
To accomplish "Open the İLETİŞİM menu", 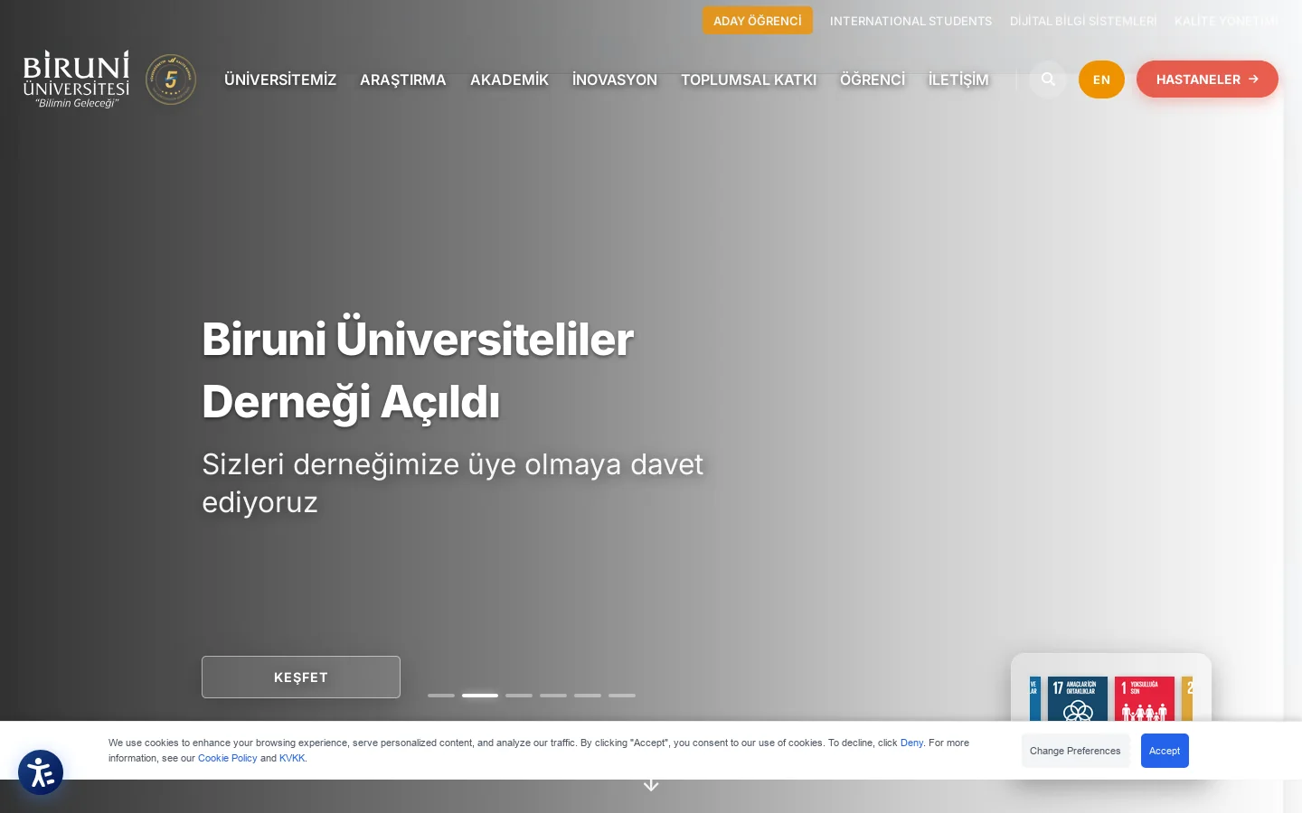I will click(958, 79).
